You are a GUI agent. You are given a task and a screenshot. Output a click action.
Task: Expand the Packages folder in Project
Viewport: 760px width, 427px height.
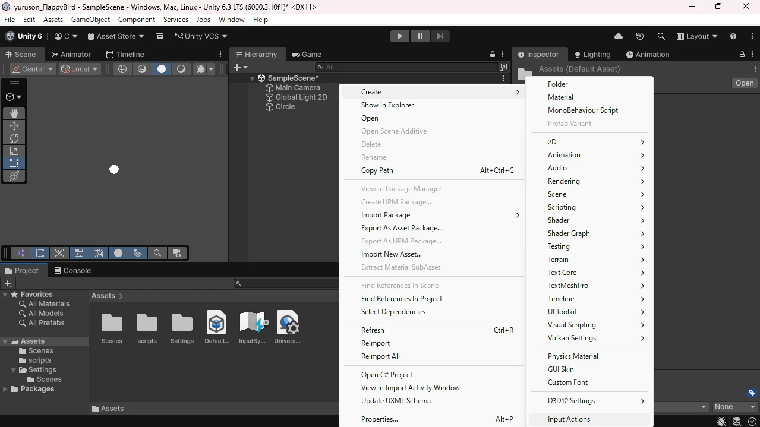coord(5,389)
